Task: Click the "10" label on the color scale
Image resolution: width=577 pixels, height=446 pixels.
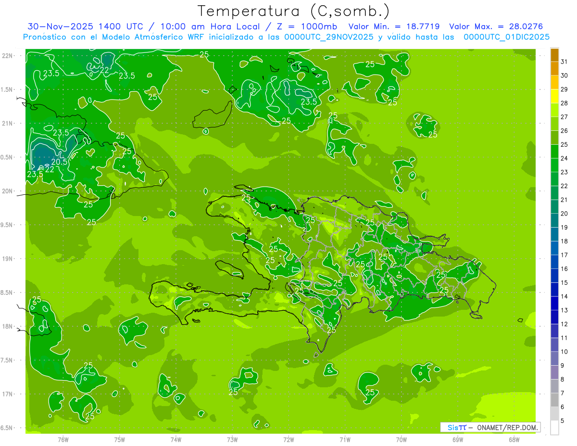Action: (x=564, y=352)
